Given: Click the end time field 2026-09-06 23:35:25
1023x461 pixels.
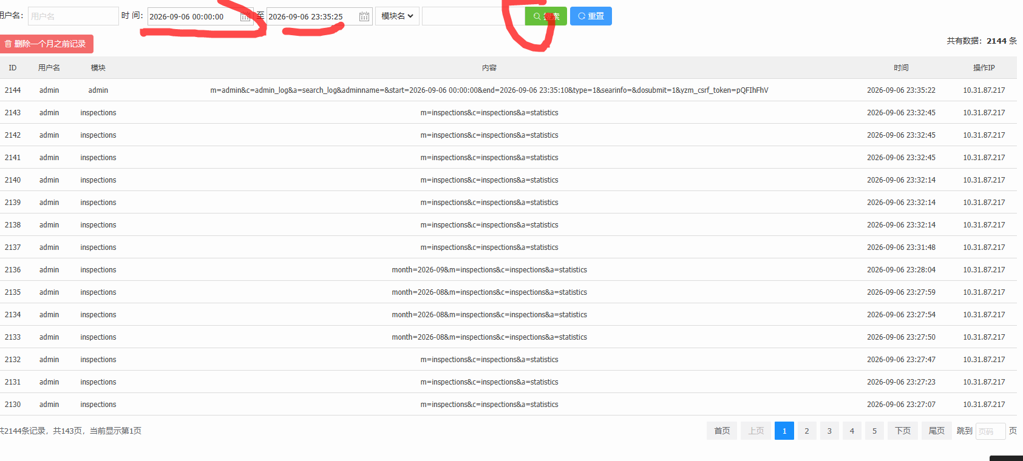Looking at the screenshot, I should 319,16.
